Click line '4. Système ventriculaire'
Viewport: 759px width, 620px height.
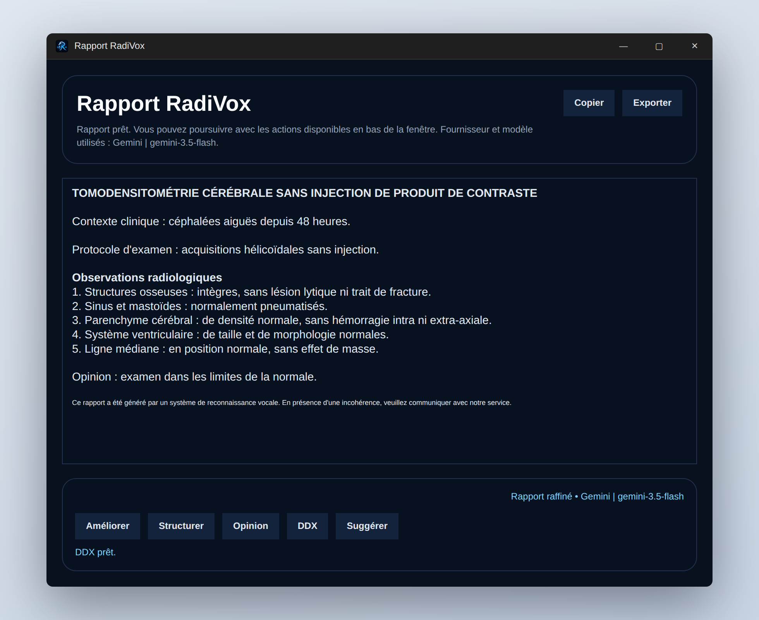[x=230, y=334]
